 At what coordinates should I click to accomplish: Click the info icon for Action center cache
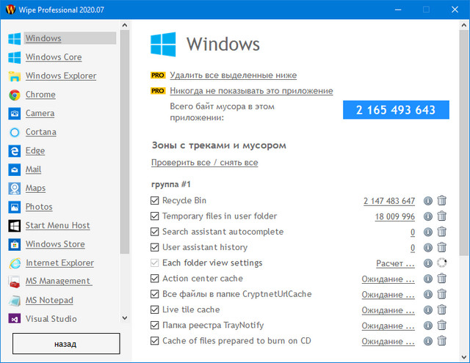[428, 279]
